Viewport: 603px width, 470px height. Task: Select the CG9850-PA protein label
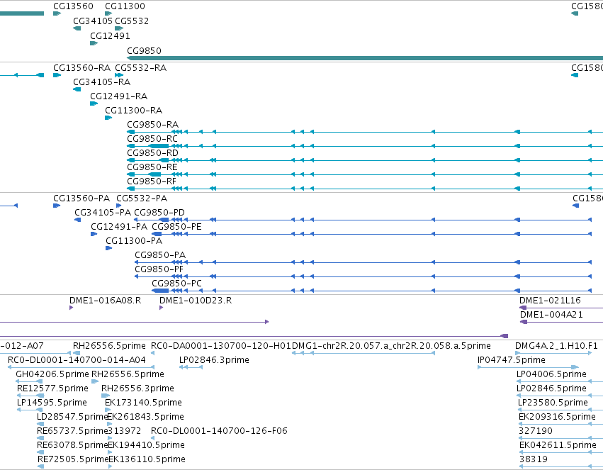pos(160,255)
